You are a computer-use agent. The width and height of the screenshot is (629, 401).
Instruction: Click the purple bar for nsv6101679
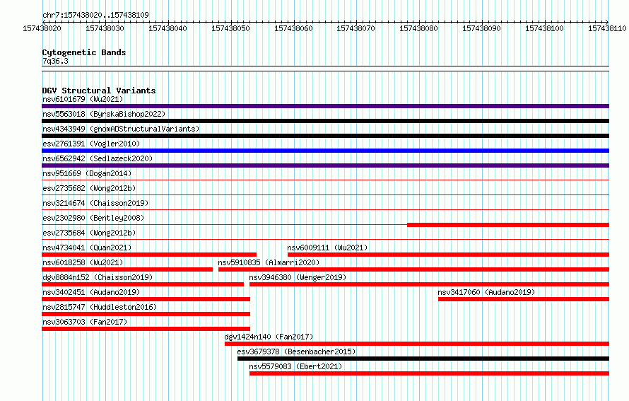point(325,106)
